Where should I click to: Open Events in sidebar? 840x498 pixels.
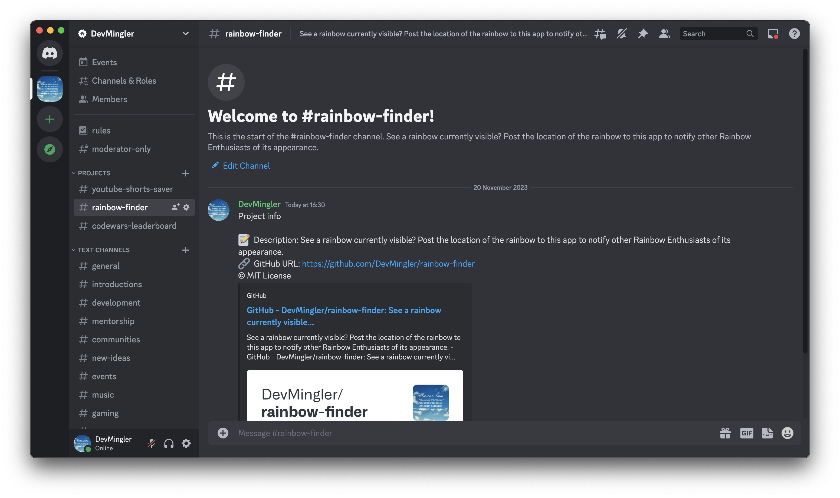coord(134,63)
